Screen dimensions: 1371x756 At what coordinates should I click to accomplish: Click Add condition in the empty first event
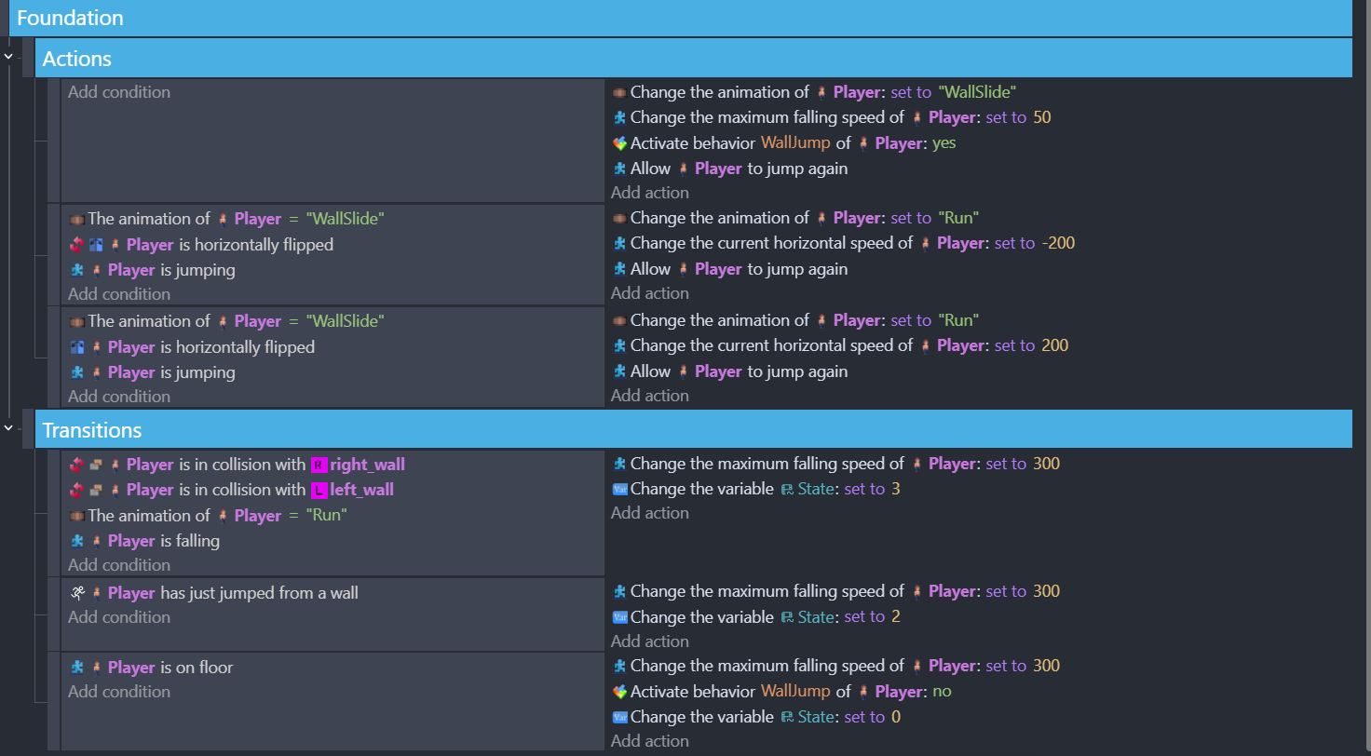pos(119,92)
